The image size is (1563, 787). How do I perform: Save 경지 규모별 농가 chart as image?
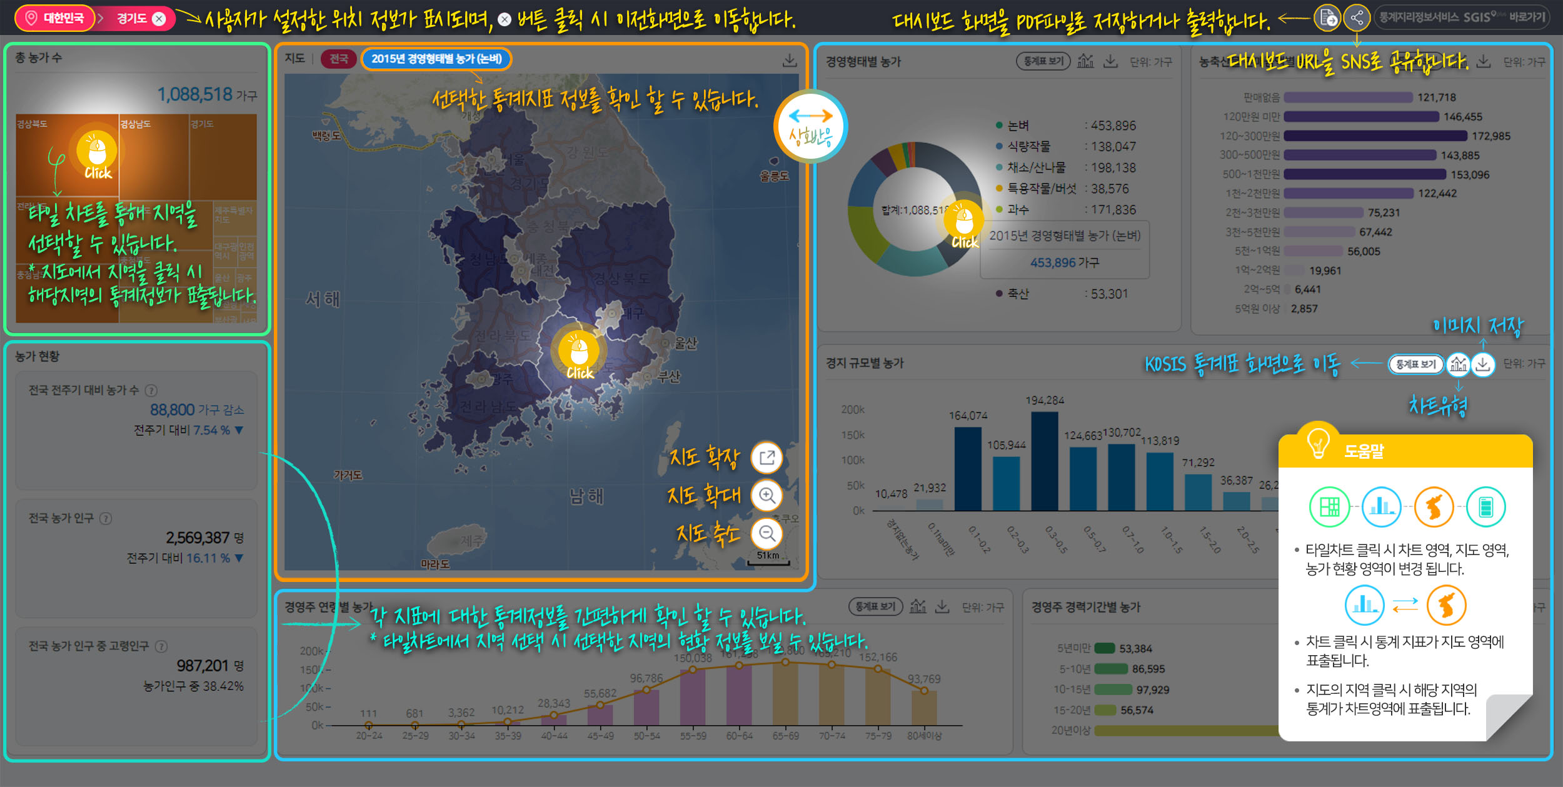point(1483,364)
